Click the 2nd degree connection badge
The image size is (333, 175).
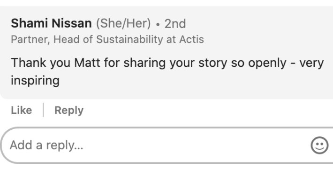click(175, 23)
